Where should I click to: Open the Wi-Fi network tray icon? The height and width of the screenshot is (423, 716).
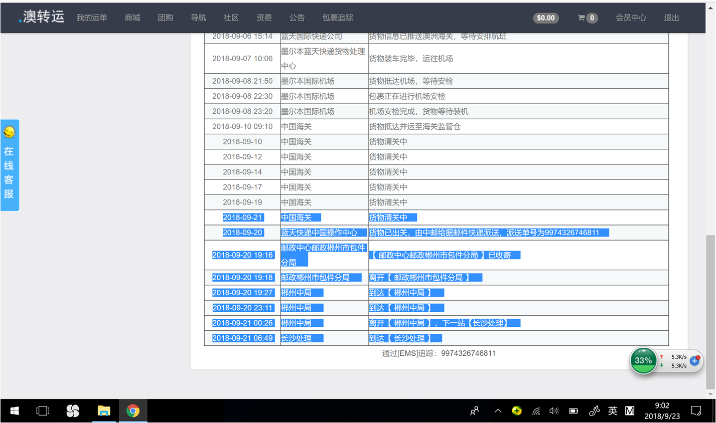click(x=536, y=411)
